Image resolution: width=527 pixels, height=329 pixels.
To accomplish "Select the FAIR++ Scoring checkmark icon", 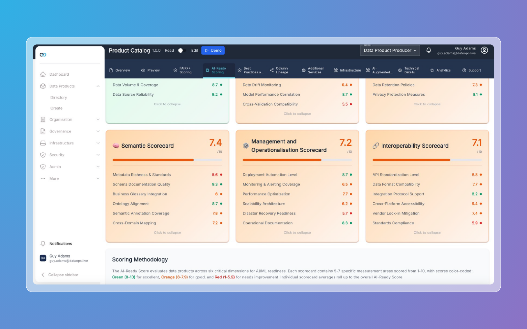I will point(176,70).
